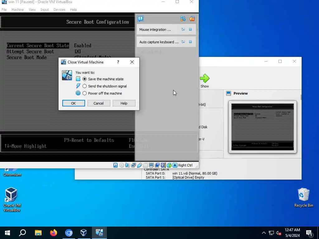The width and height of the screenshot is (319, 239).
Task: Click the recording status icon in status bar
Action: tap(157, 165)
